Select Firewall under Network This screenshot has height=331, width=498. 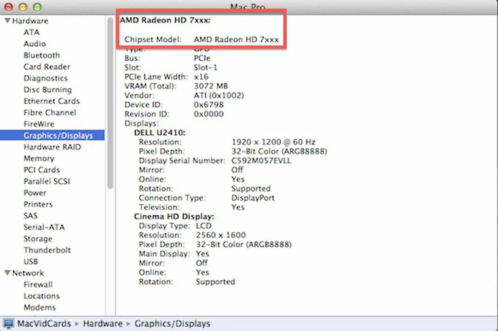pyautogui.click(x=38, y=285)
